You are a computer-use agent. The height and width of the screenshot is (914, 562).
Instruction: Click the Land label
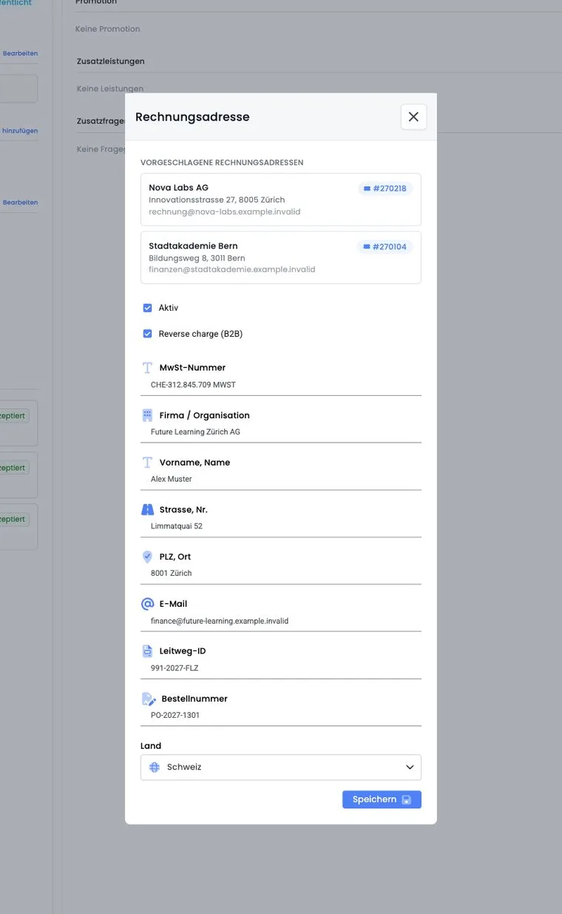point(151,746)
